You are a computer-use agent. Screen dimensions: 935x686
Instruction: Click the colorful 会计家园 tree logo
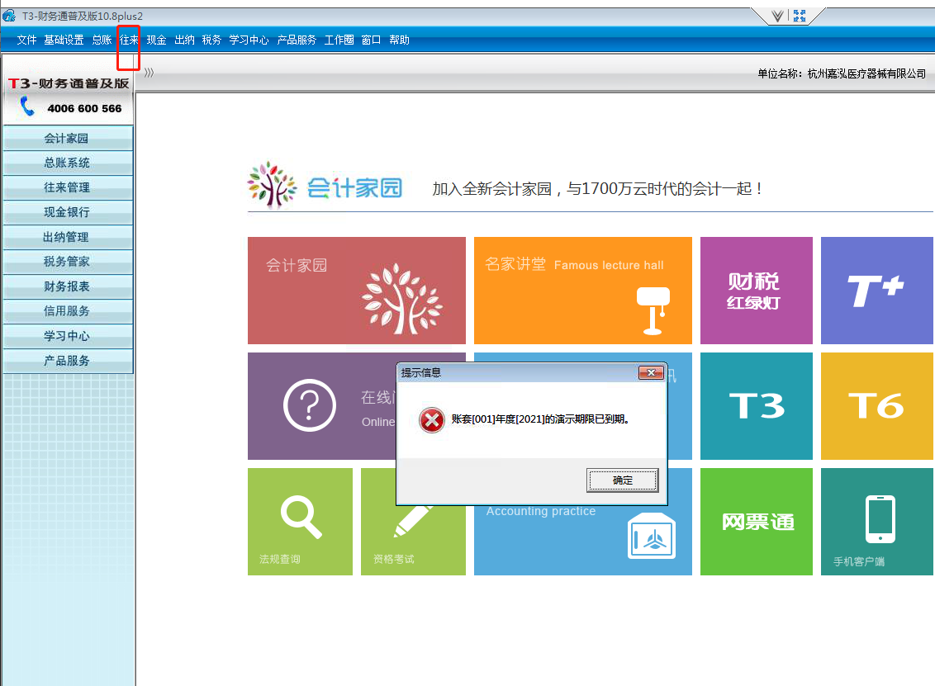272,185
